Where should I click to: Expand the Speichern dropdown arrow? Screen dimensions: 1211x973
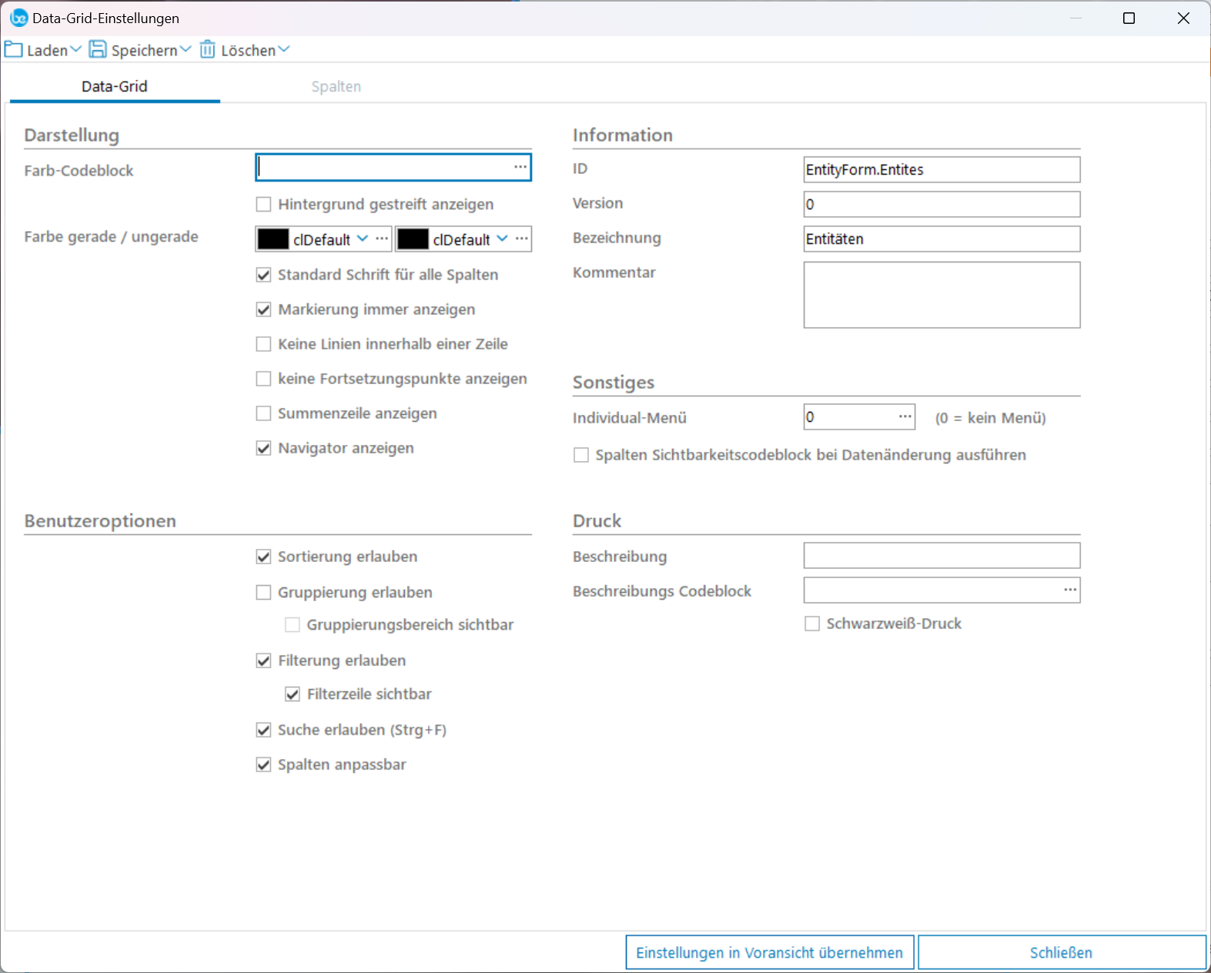pos(186,50)
